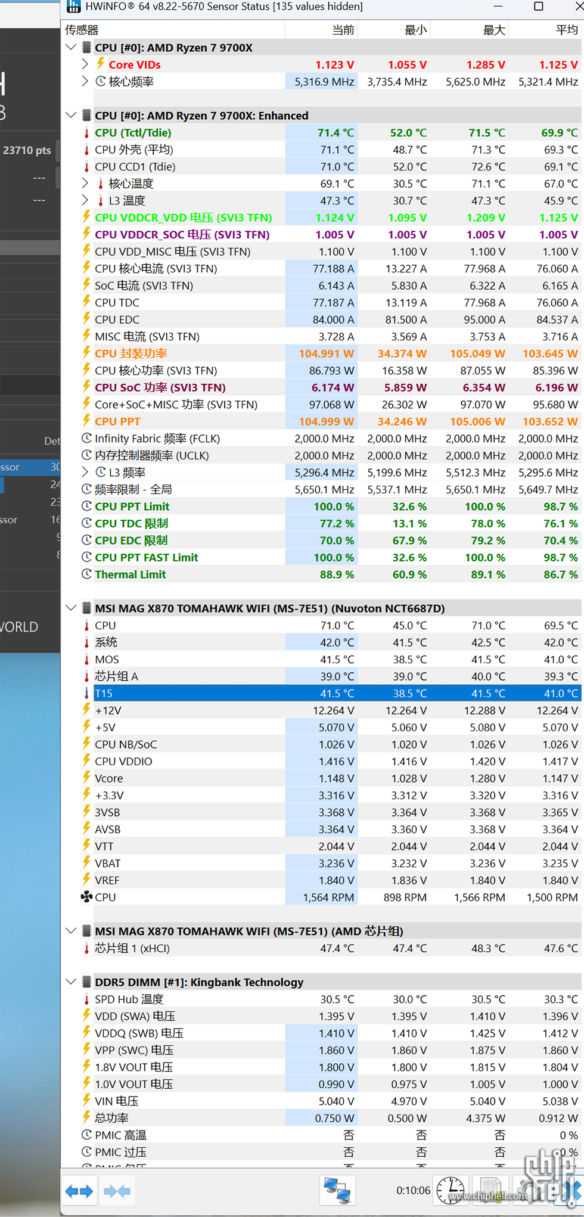Open the network remote sensor icon
The height and width of the screenshot is (1217, 584).
click(337, 1190)
